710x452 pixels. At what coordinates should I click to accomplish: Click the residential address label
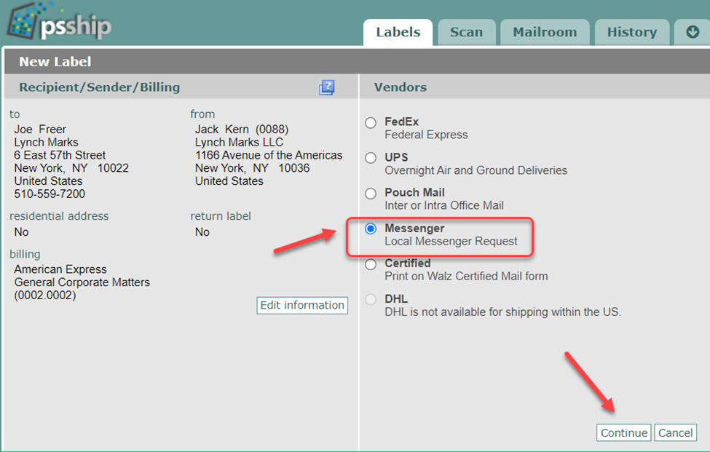tap(59, 216)
